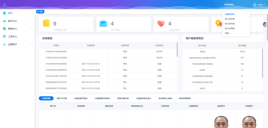Click the 用户数量 column header

coord(242,45)
